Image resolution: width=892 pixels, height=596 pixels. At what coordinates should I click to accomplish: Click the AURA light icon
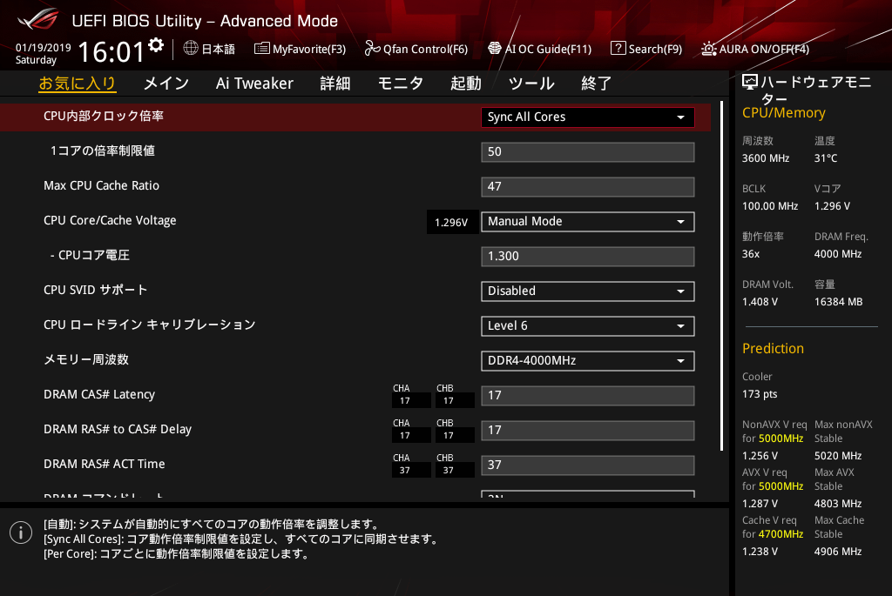coord(708,49)
